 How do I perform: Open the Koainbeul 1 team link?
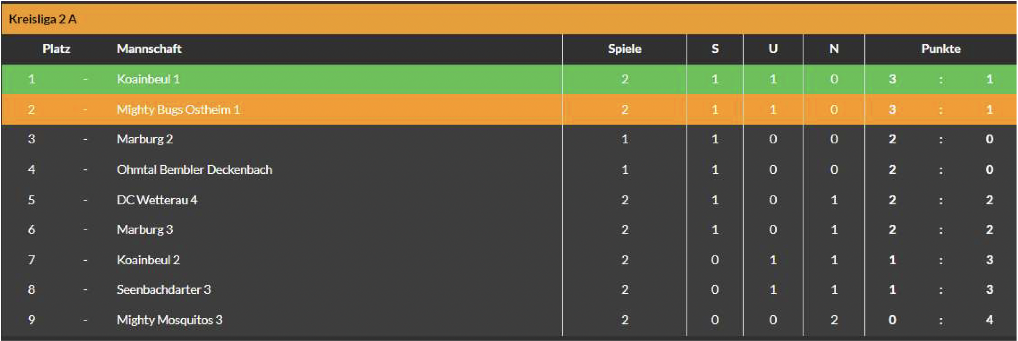pyautogui.click(x=148, y=80)
